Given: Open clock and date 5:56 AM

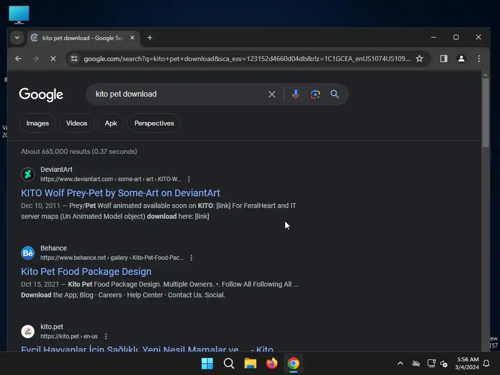Looking at the screenshot, I should coord(467,363).
